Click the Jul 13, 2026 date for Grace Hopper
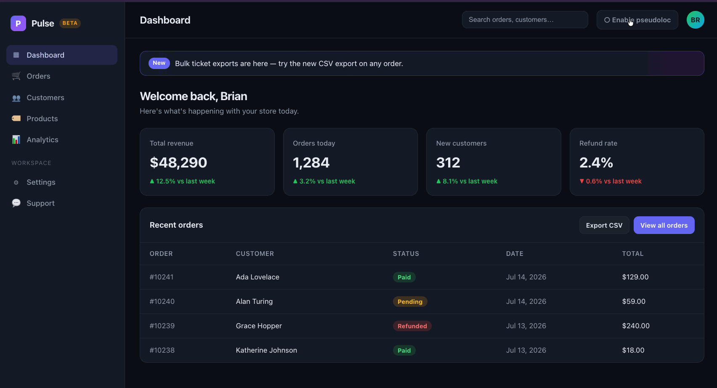Screen dimensions: 717x388 click(x=526, y=326)
